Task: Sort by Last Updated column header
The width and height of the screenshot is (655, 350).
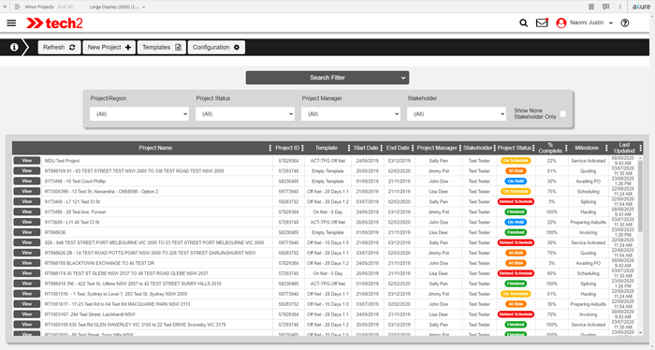Action: point(624,148)
